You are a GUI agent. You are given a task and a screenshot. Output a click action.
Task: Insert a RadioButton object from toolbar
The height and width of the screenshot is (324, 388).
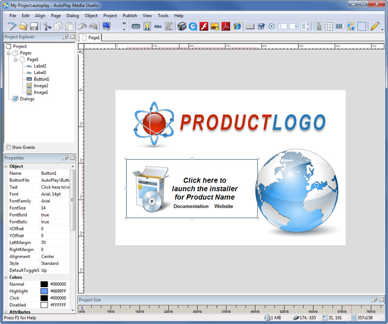tap(271, 26)
